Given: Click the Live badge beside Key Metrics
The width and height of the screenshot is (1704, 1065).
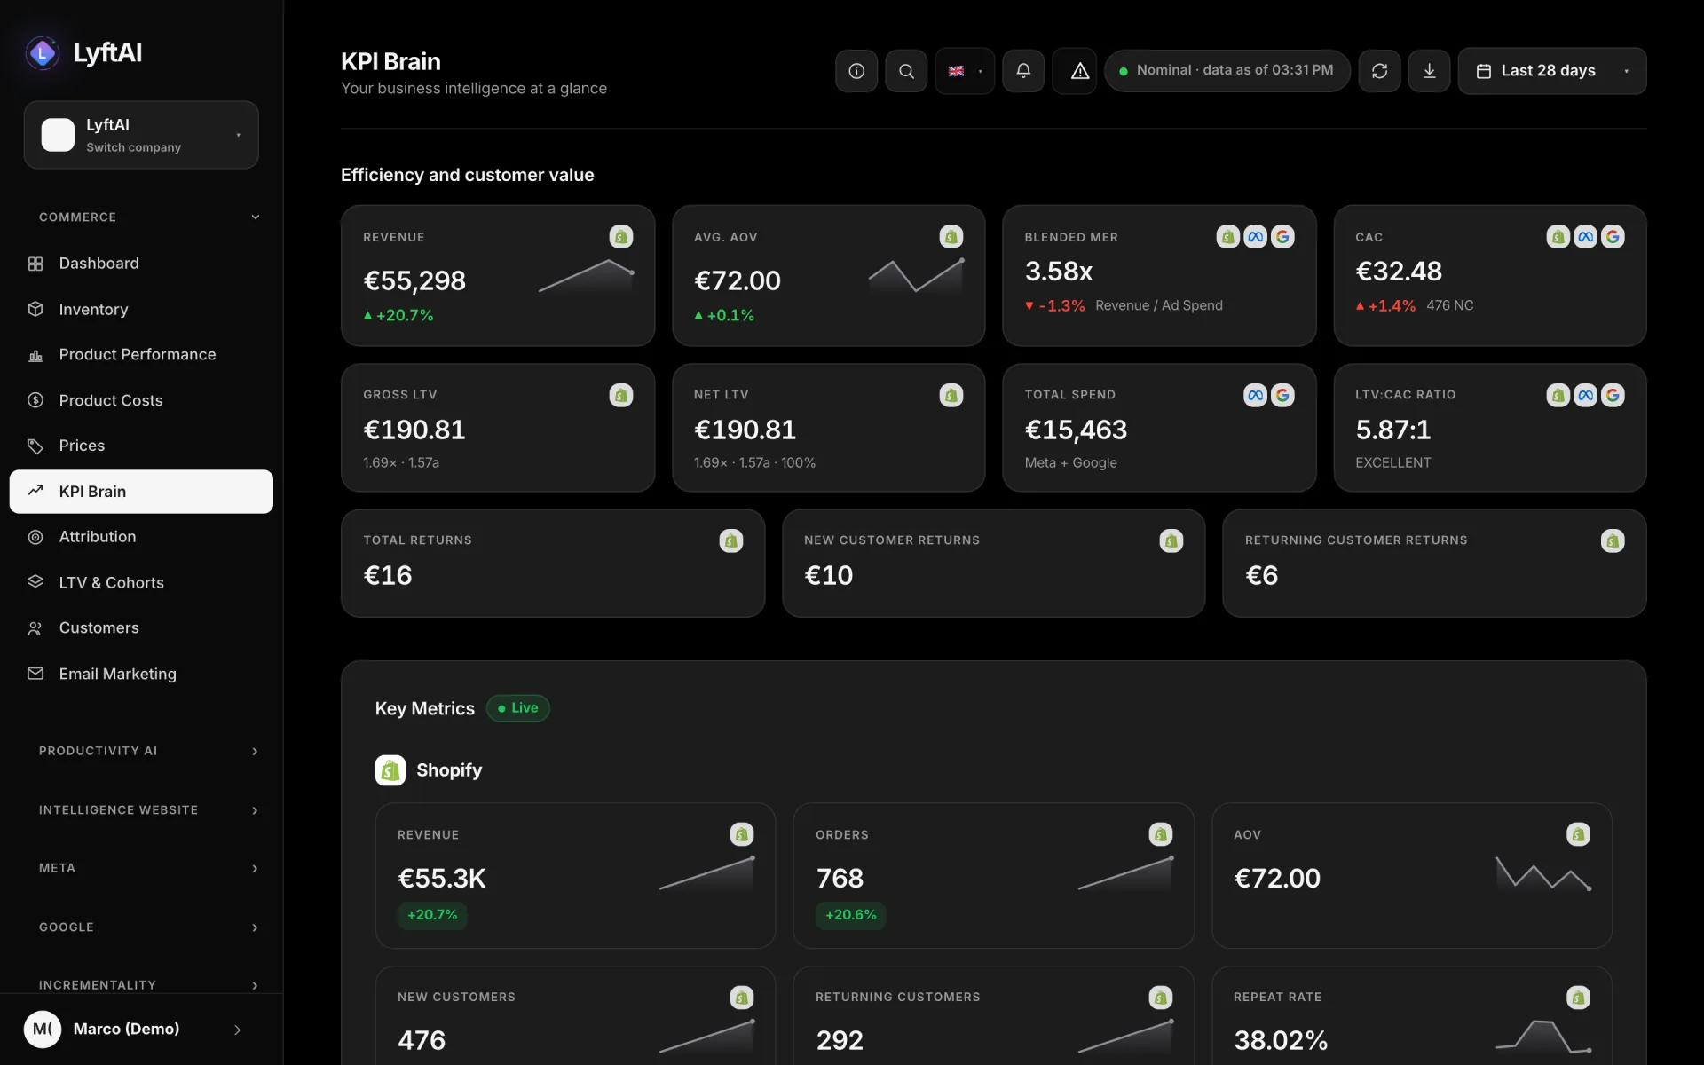Looking at the screenshot, I should click(x=518, y=708).
